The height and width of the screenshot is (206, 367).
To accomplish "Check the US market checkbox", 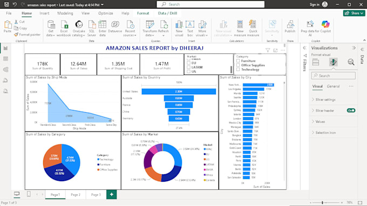I will (x=189, y=72).
